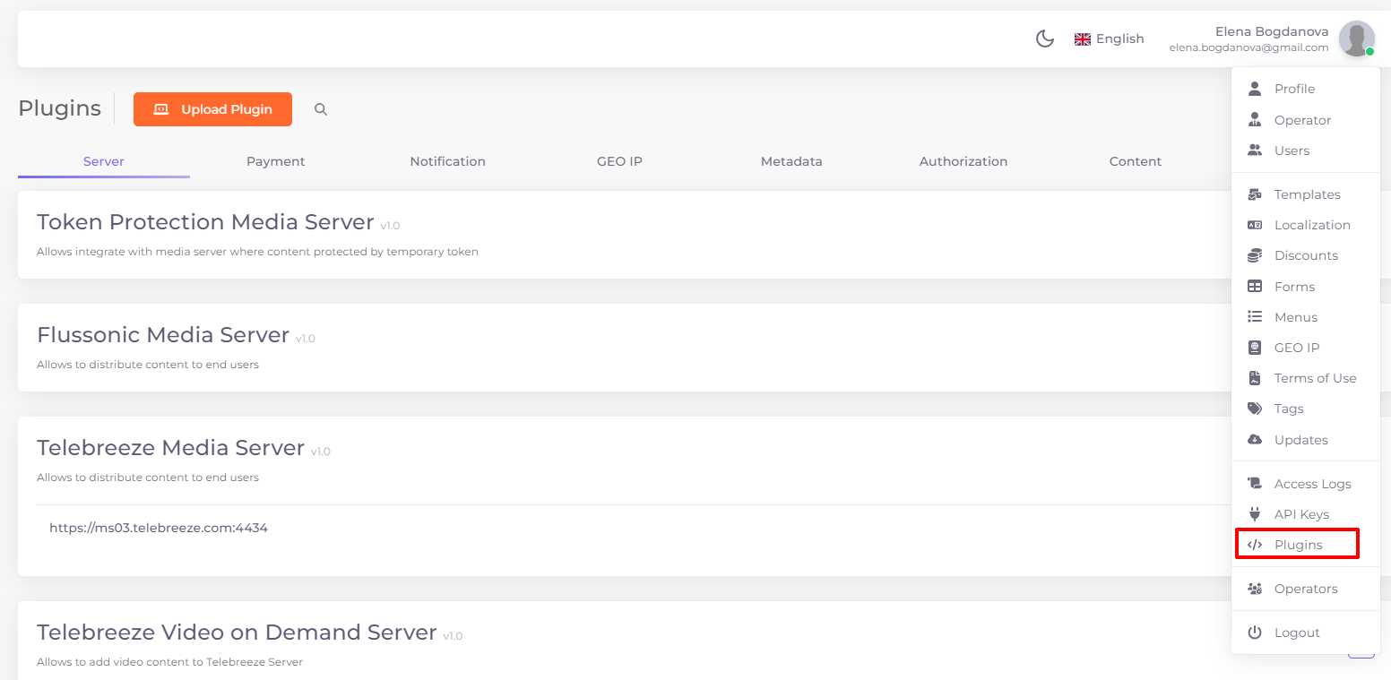Screen dimensions: 1391x680
Task: Click Logout in the user menu
Action: pos(1306,633)
